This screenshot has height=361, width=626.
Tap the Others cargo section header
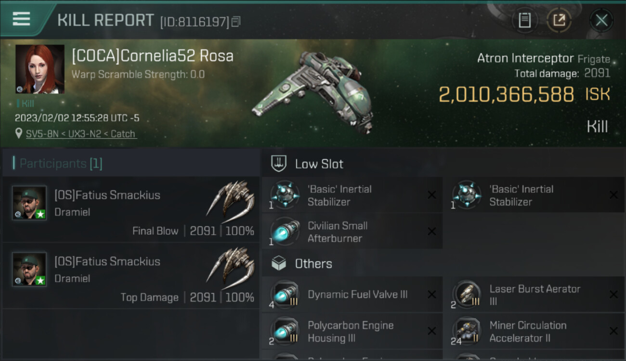pos(313,264)
